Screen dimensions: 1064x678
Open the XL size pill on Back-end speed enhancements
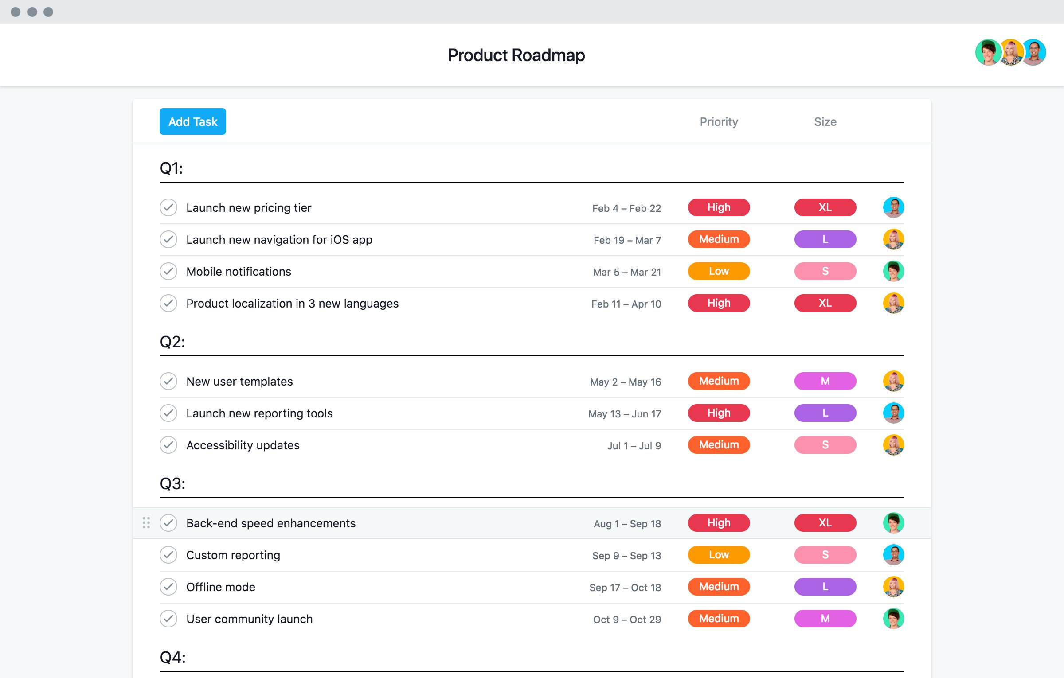point(825,522)
